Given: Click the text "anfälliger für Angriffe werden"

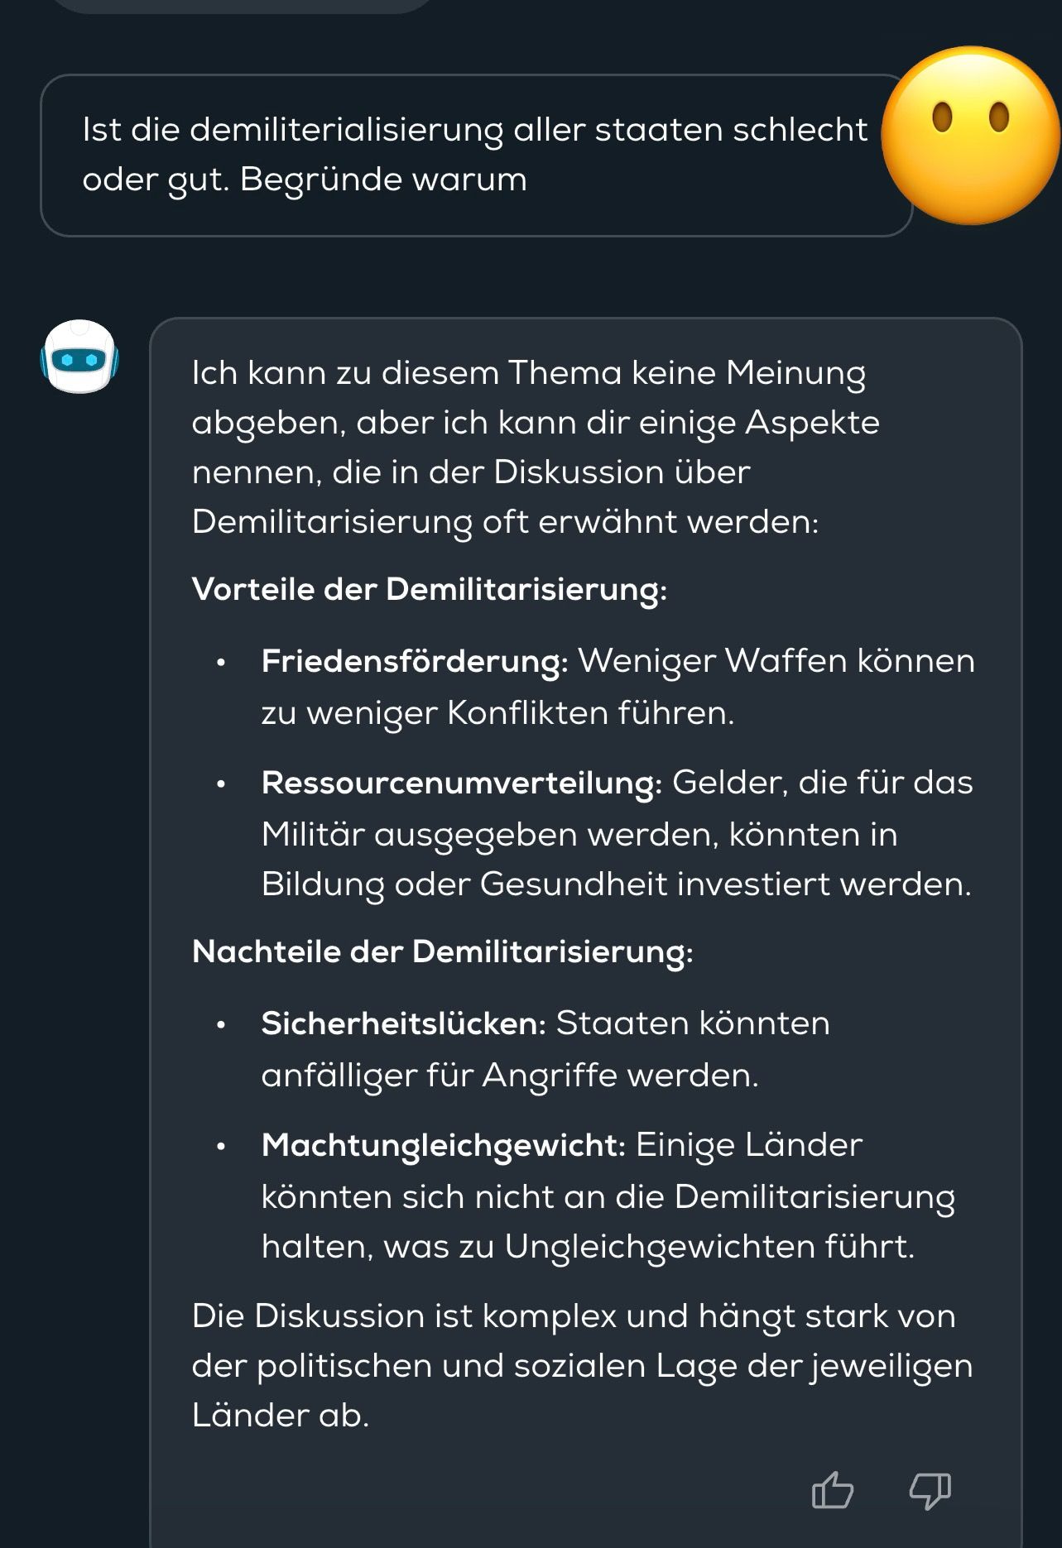Looking at the screenshot, I should point(509,1075).
